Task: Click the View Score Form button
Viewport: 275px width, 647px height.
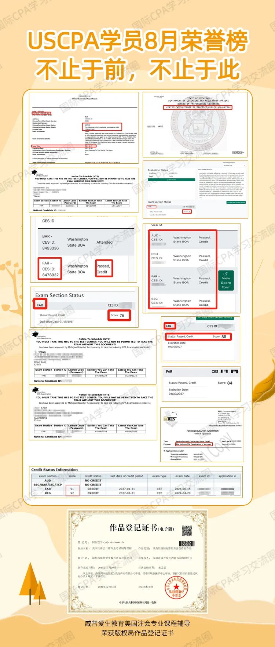Action: point(226,281)
